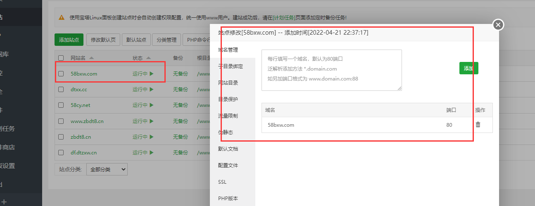Delete the 58bxw.com domain with trash icon
The width and height of the screenshot is (535, 206).
pyautogui.click(x=478, y=125)
